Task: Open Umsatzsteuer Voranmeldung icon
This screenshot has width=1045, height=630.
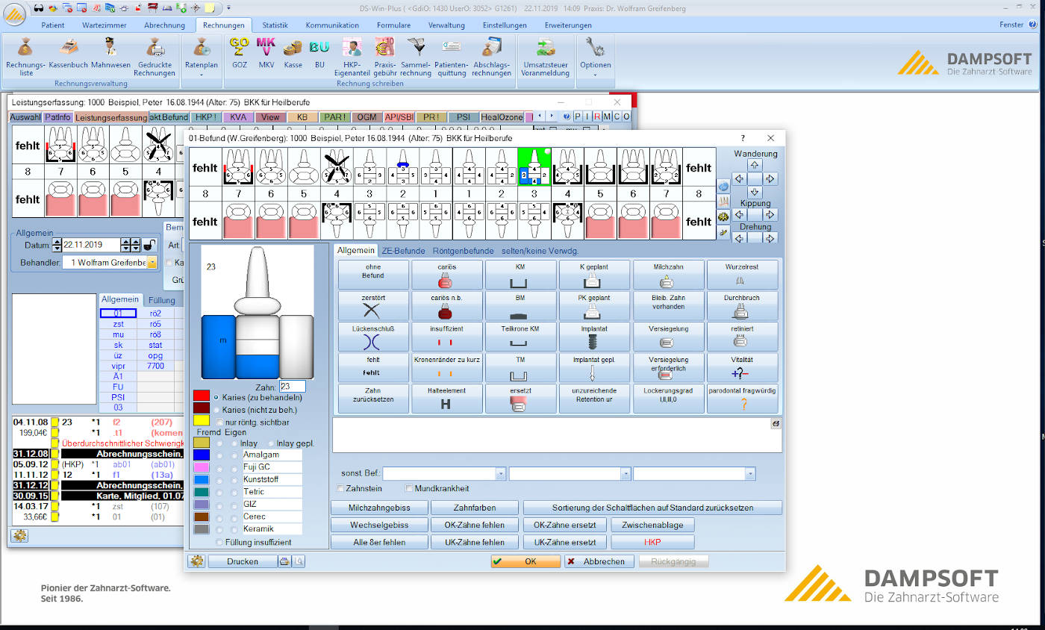Action: 546,56
